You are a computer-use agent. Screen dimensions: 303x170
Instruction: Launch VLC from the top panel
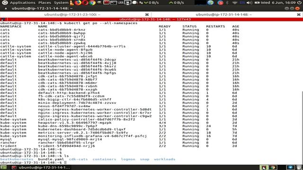71,3
